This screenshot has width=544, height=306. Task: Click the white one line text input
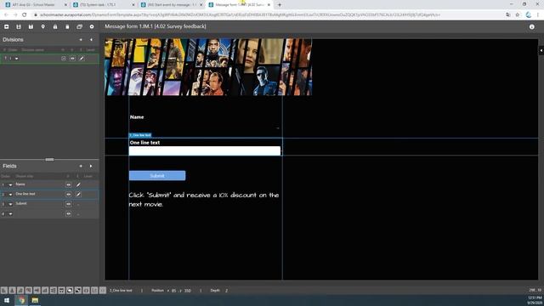coord(204,150)
